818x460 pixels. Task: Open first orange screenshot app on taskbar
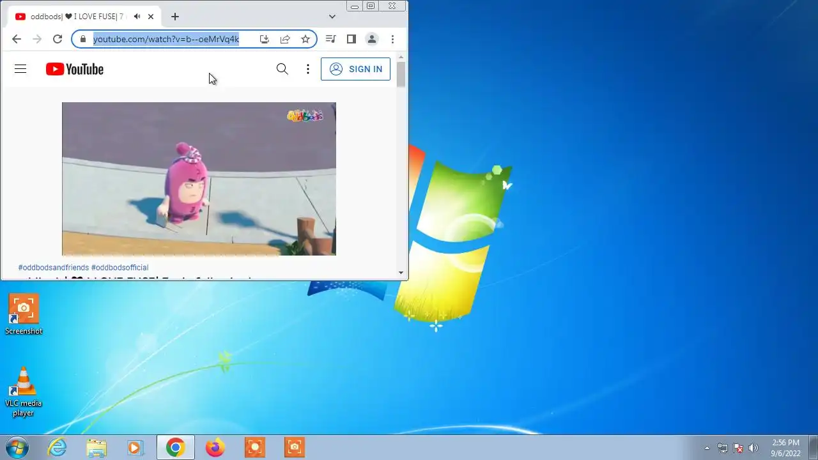point(254,447)
